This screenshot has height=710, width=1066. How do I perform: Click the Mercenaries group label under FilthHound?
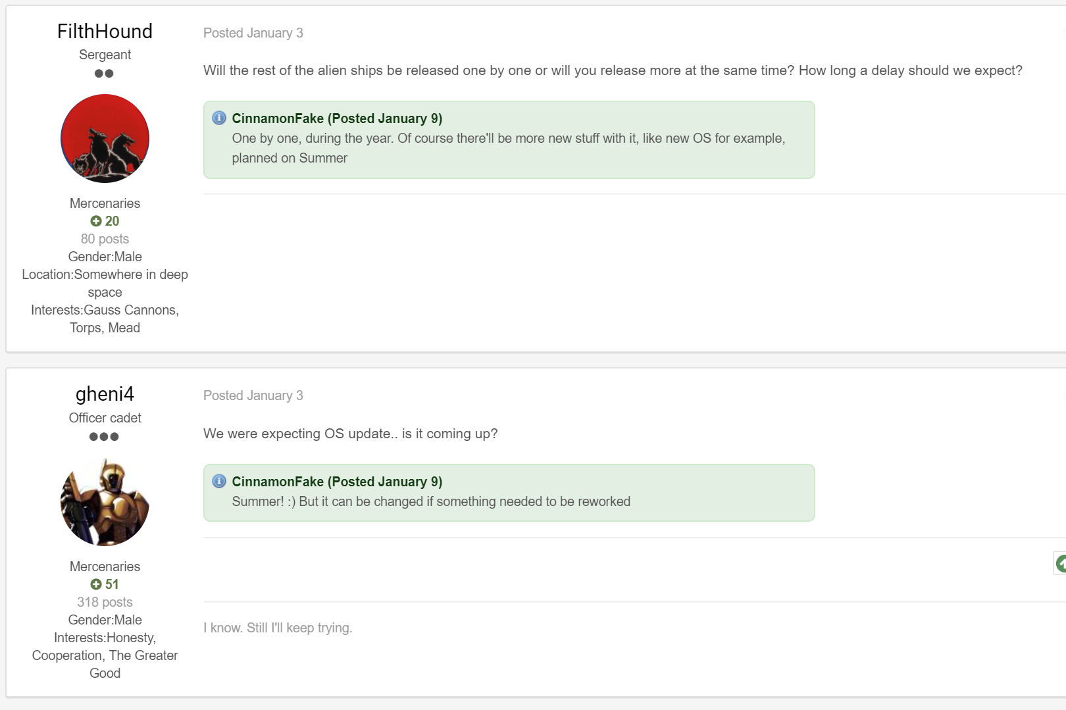tap(105, 203)
